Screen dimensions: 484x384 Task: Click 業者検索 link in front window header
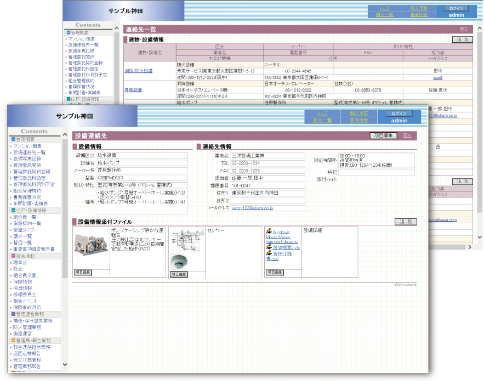(x=359, y=120)
